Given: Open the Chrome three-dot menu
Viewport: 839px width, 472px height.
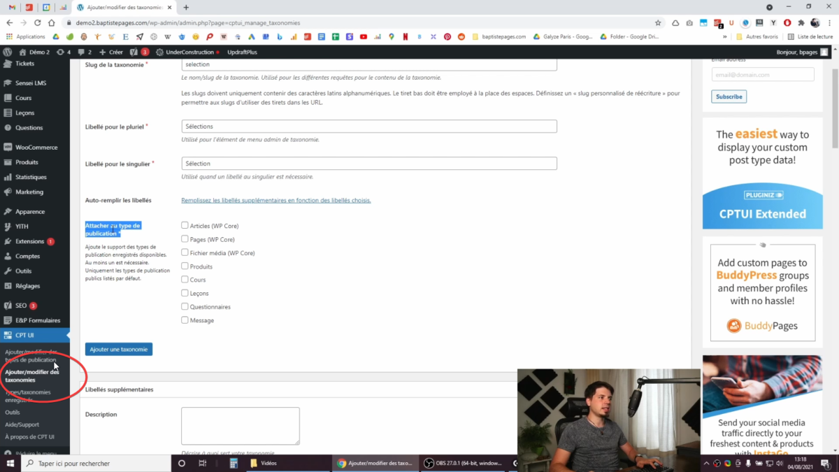Looking at the screenshot, I should 829,22.
